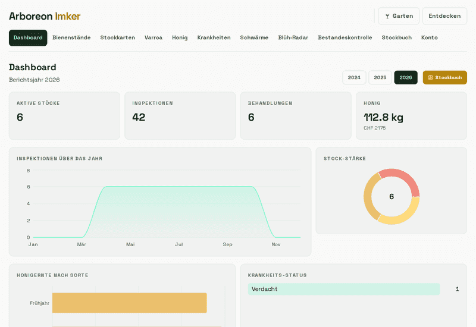Click the Honigernte nach Sorte heading
The height and width of the screenshot is (327, 476).
(52, 275)
